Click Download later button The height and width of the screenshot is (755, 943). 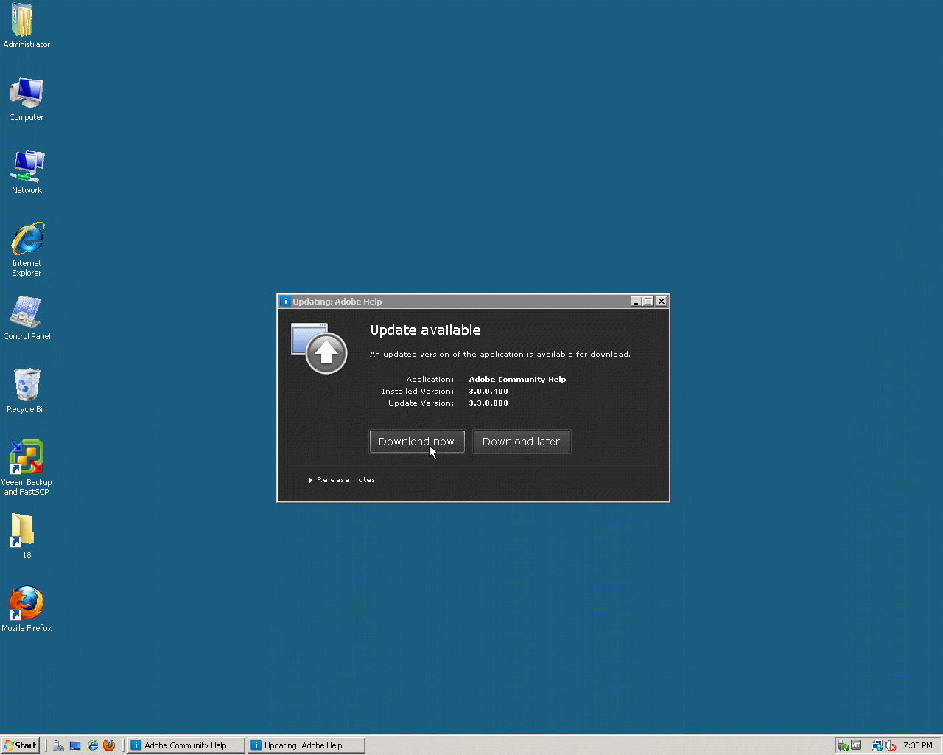click(x=522, y=442)
